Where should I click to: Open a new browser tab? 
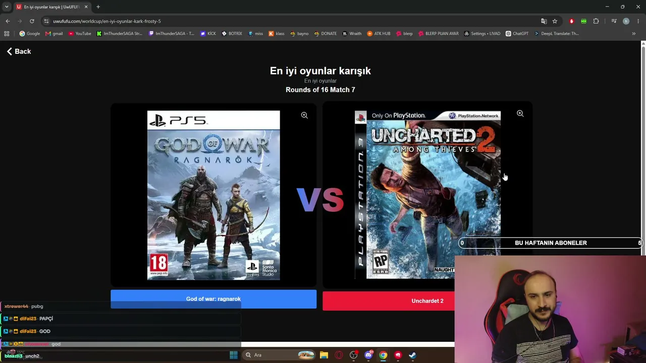pyautogui.click(x=98, y=7)
